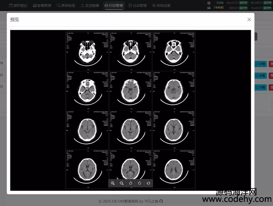Viewport: 273px width, 206px height.
Task: Open 日志管理 page
Action: coord(138,6)
